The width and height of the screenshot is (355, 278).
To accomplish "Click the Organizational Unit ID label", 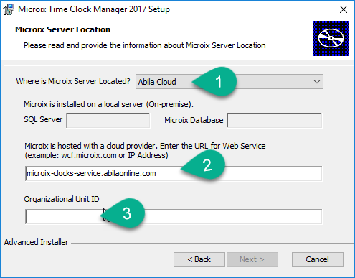I will click(x=62, y=199).
